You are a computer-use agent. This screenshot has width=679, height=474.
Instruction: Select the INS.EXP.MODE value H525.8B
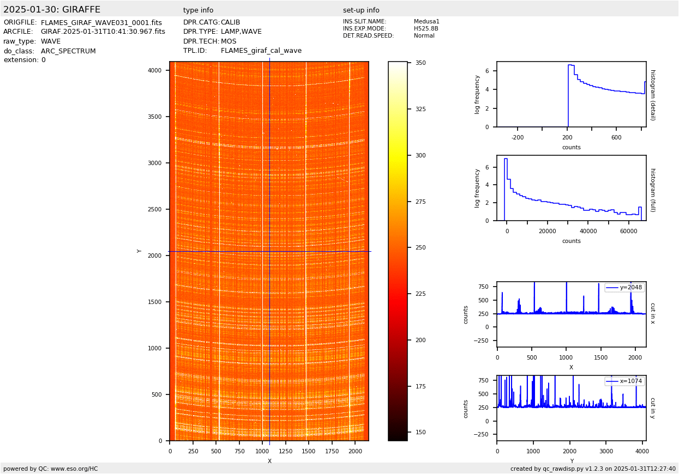pos(426,29)
